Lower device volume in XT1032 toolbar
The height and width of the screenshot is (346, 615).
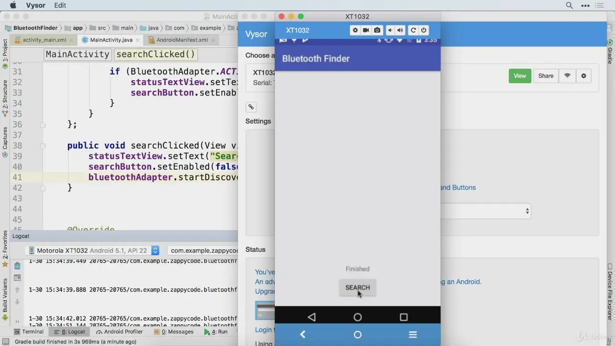click(390, 30)
